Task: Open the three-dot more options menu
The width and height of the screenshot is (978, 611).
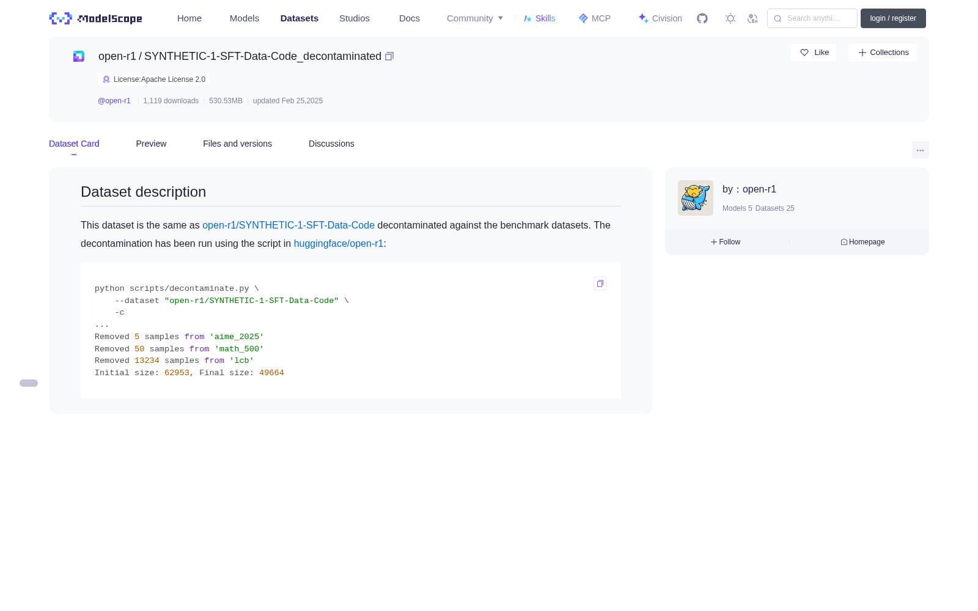Action: tap(921, 150)
